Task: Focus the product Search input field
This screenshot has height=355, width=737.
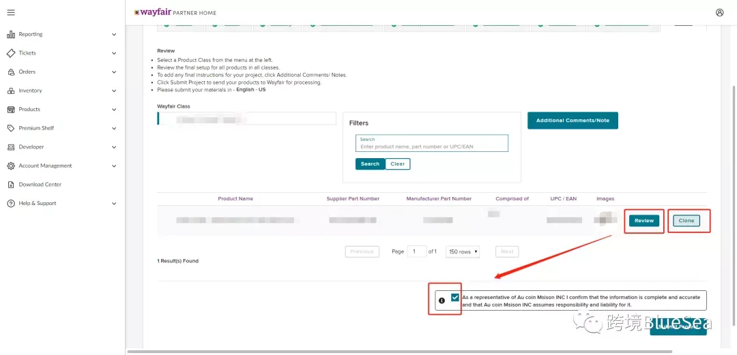Action: coord(432,143)
